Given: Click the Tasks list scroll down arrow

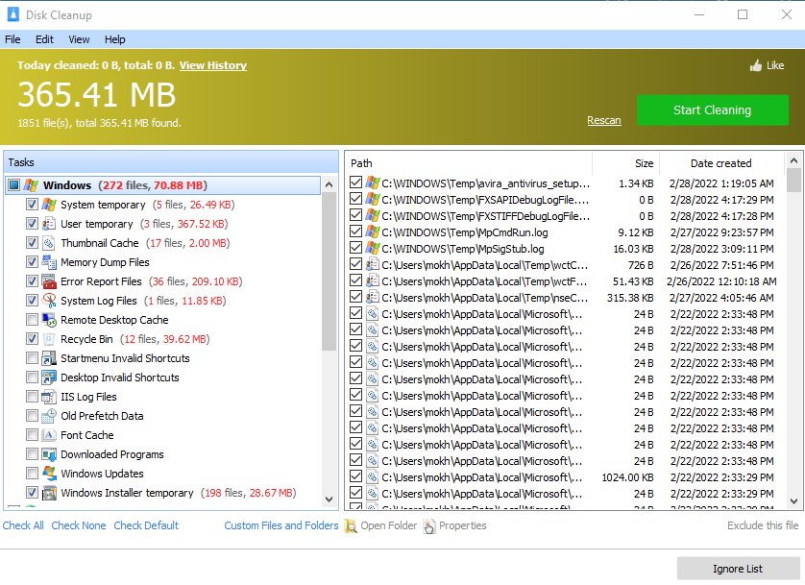Looking at the screenshot, I should [x=329, y=500].
